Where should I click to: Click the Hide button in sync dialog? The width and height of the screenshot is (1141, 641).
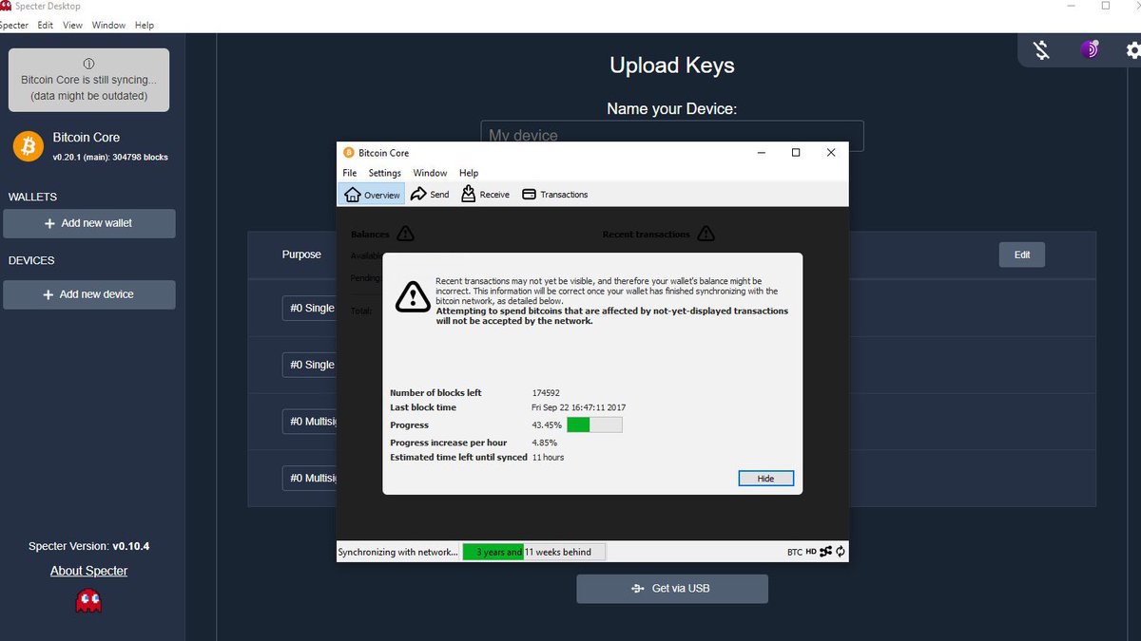[x=765, y=479]
